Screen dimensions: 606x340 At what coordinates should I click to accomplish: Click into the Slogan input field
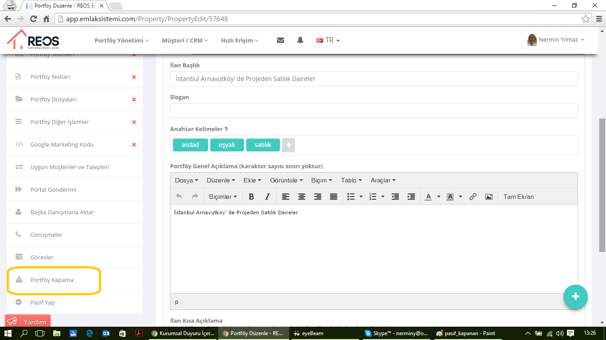374,111
